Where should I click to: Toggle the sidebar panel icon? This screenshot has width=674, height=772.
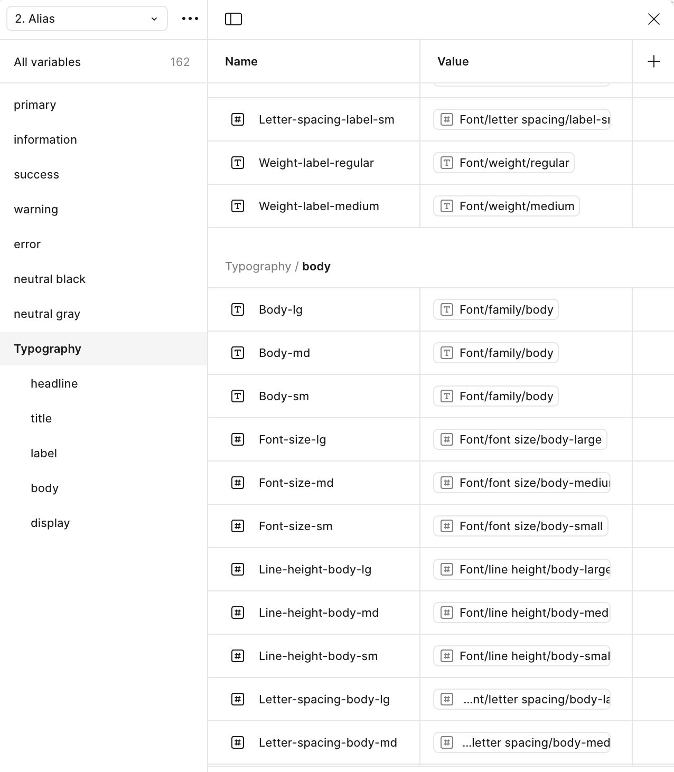tap(233, 19)
